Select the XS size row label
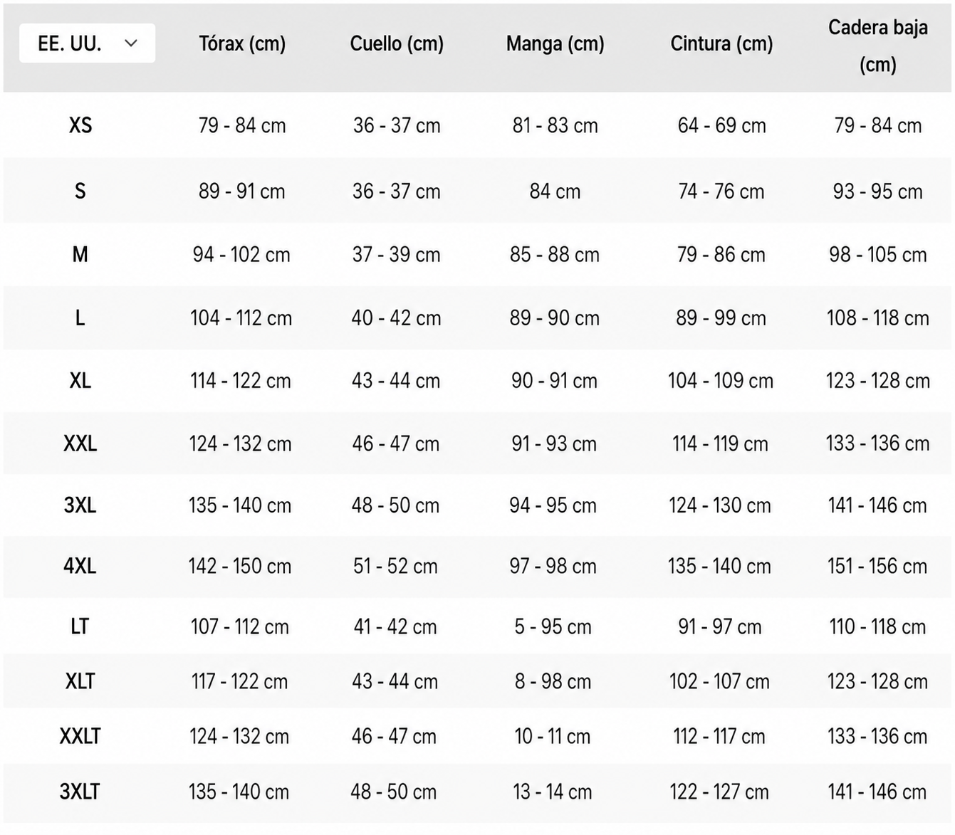Viewport: 955px width, 835px height. 80,126
